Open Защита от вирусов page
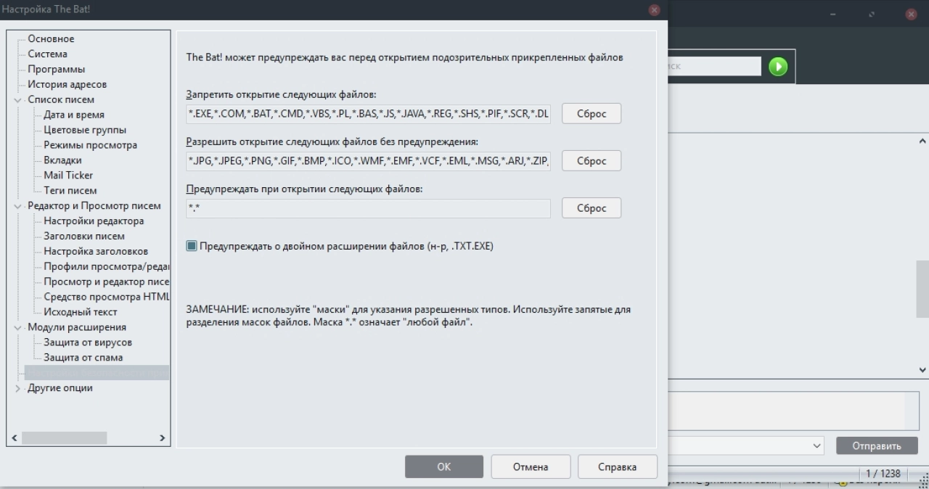The width and height of the screenshot is (929, 489). point(87,342)
